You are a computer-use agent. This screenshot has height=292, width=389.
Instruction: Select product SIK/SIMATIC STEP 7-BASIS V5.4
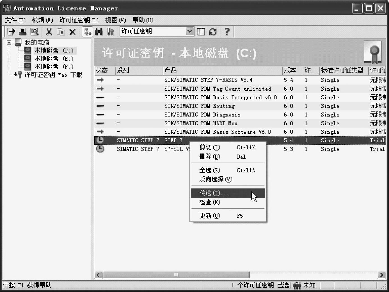(x=208, y=80)
